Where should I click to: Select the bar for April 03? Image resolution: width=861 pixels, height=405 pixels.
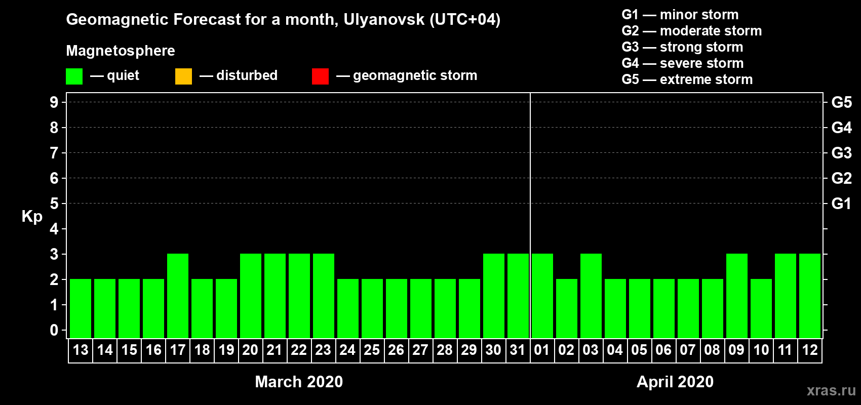(591, 296)
